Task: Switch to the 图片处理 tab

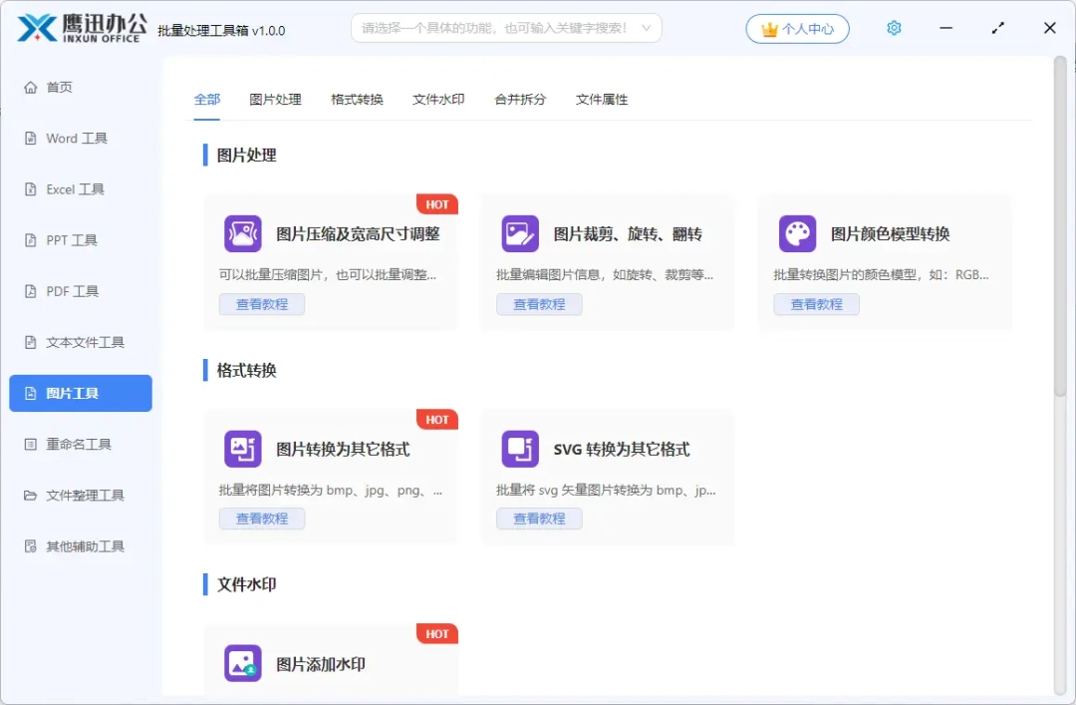Action: (275, 99)
